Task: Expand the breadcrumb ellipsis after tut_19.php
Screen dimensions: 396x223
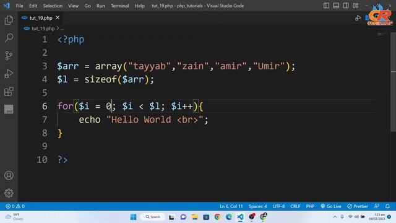Action: (x=62, y=28)
